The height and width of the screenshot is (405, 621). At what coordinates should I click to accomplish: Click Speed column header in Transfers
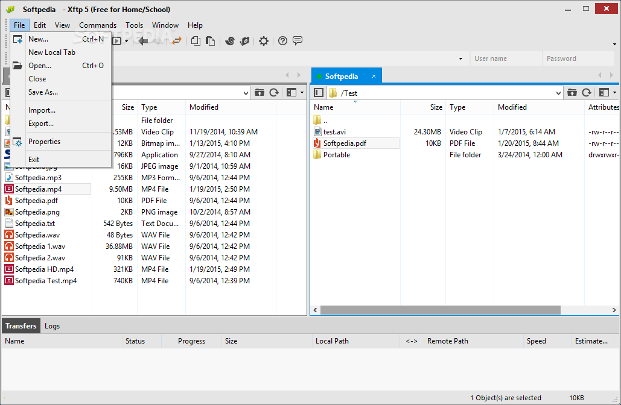(x=547, y=341)
